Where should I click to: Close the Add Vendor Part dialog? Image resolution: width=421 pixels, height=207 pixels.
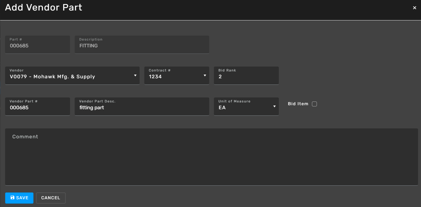coord(415,8)
